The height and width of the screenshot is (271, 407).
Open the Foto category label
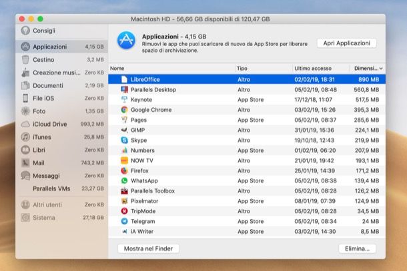(39, 111)
